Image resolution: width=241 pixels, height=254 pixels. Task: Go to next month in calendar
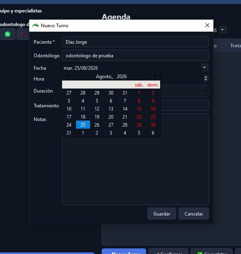pos(155,76)
